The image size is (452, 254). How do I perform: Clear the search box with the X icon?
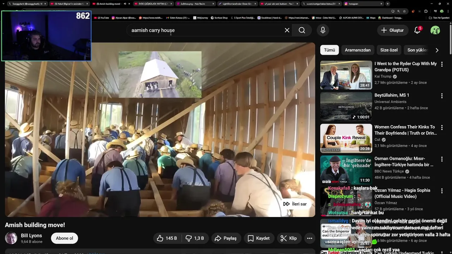[287, 30]
